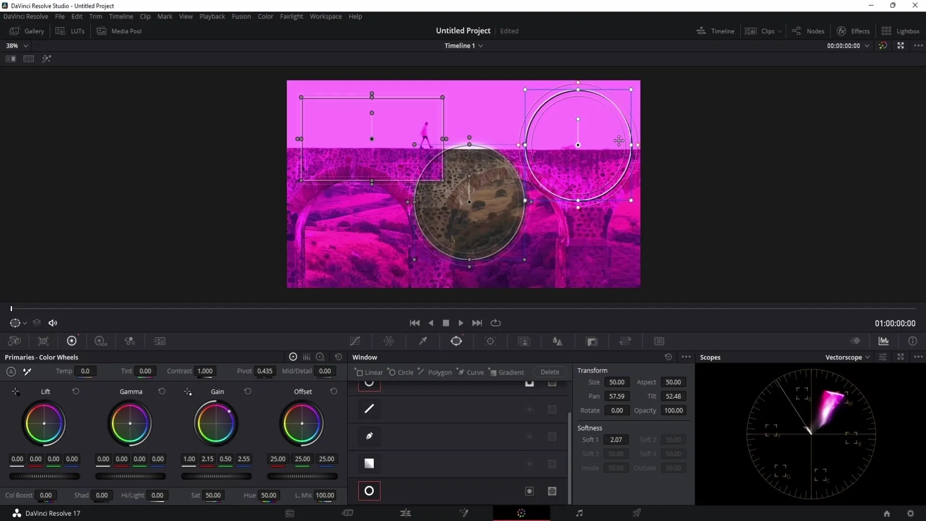
Task: Select the Color Warper tool icon
Action: (389, 341)
